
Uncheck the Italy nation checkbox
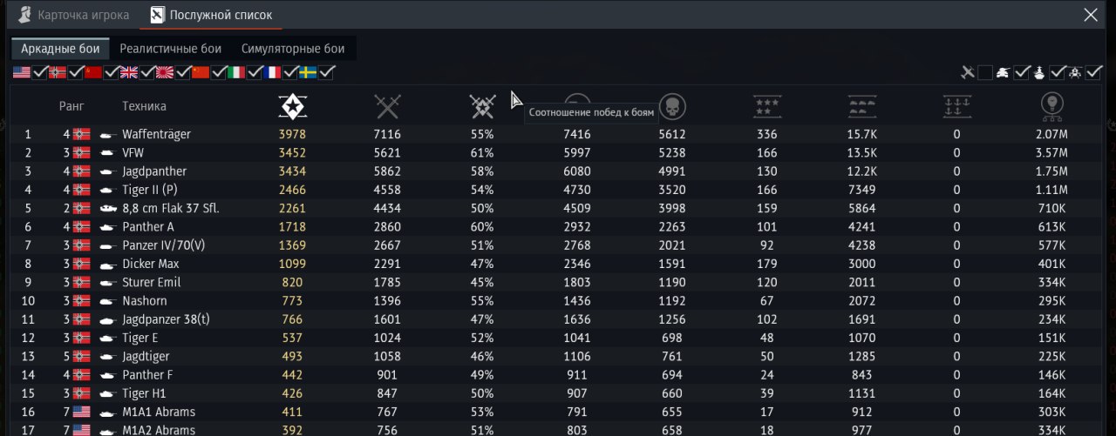(255, 72)
